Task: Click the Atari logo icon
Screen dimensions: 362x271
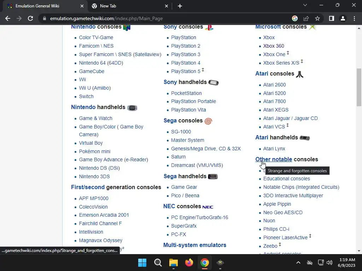Action: (300, 74)
